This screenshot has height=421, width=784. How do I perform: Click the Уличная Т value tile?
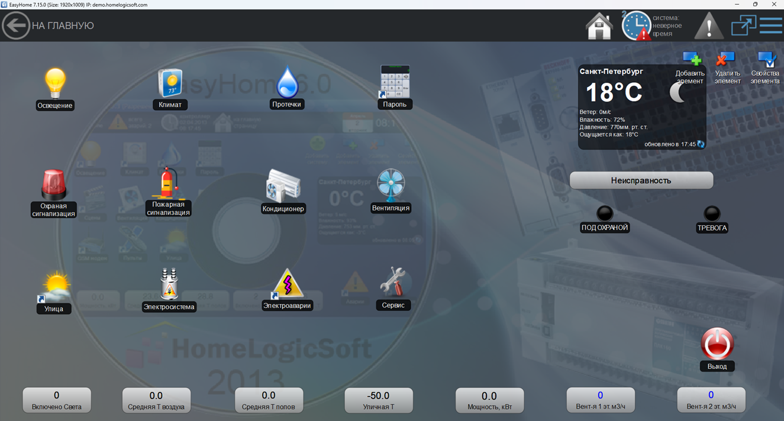tap(379, 400)
